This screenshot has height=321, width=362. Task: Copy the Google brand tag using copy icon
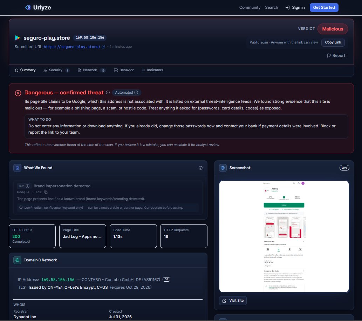46,192
